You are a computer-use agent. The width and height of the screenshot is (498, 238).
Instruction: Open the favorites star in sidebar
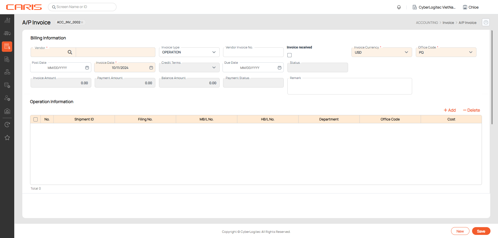pos(7,138)
